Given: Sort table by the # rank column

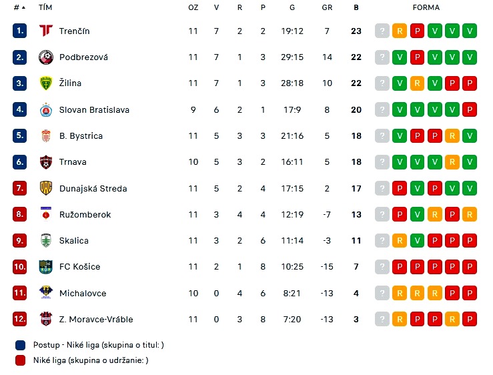Looking at the screenshot, I should (19, 7).
